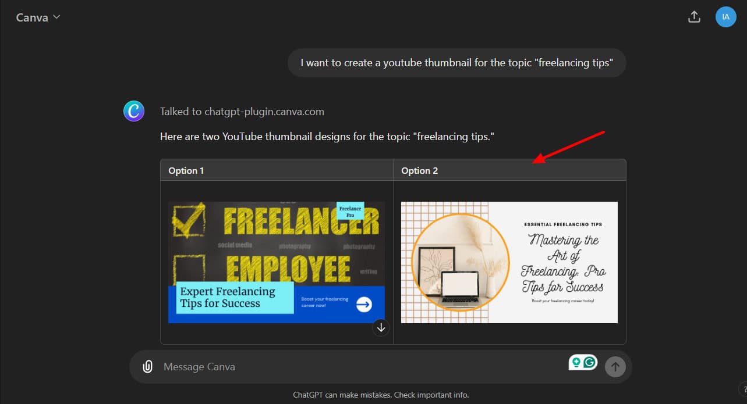Screen dimensions: 747x404
Task: Open the Option 1 Freelancer Employee thumbnail
Action: (277, 262)
